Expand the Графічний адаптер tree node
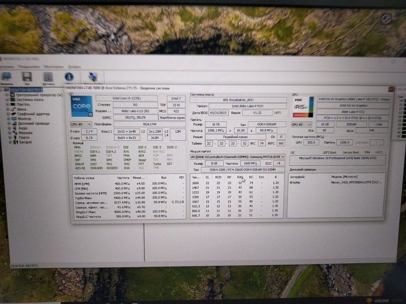 [x=8, y=114]
